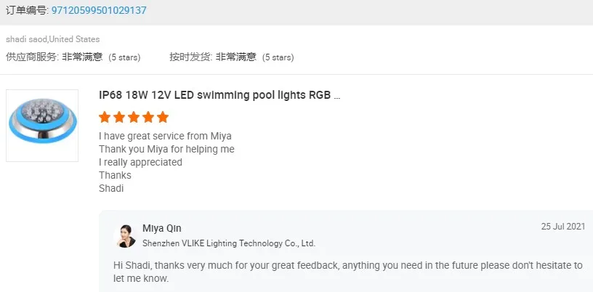Click review line "I have great service from Miya"
Screen dimensions: 593x292
pyautogui.click(x=165, y=136)
